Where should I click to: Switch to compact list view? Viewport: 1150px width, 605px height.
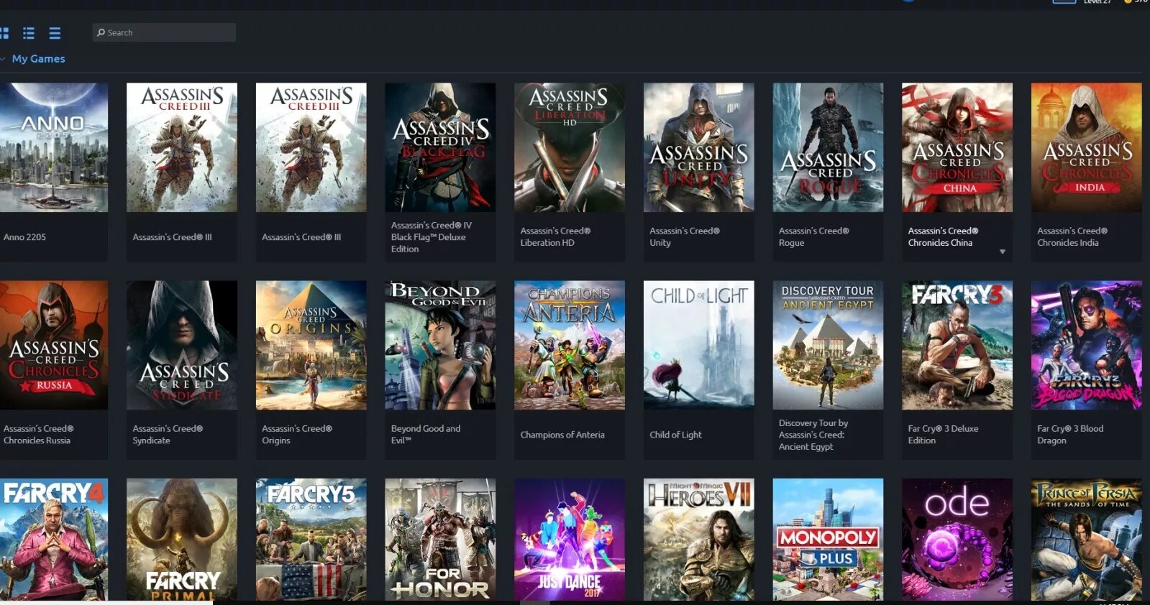pos(55,33)
